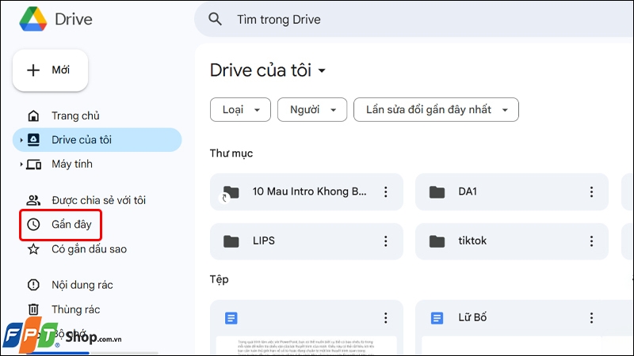The height and width of the screenshot is (356, 634).
Task: Open more options for '10 Mau Intro' folder
Action: coord(386,191)
